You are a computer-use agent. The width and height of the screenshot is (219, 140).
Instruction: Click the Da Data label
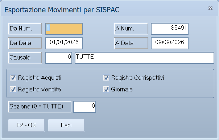coord(25,43)
